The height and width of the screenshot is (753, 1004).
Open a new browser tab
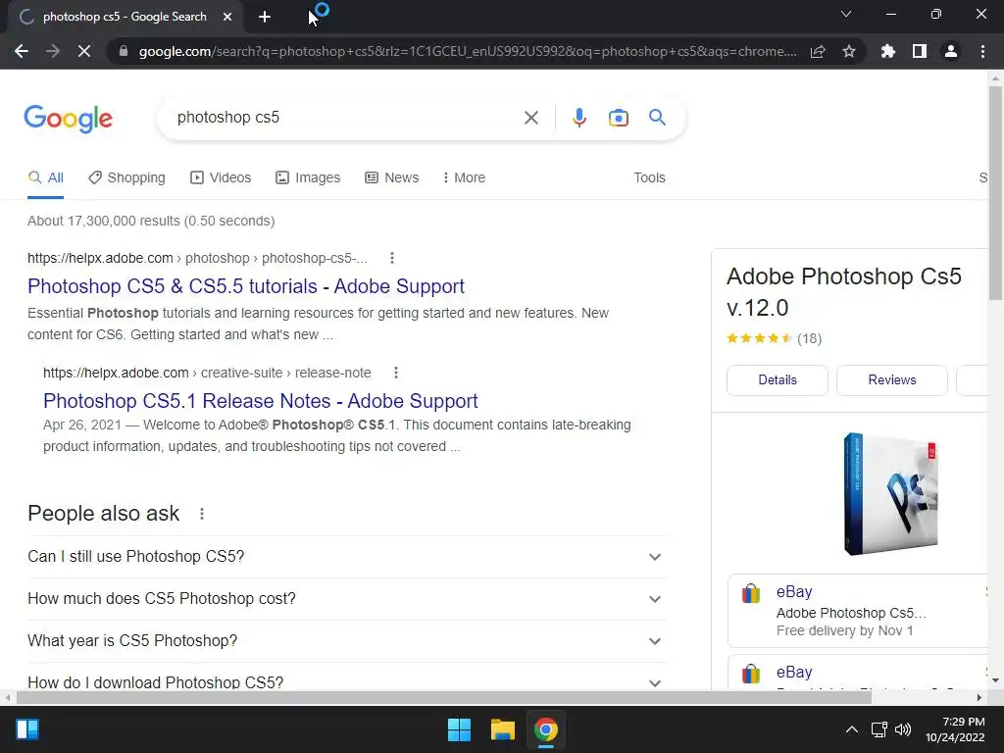(265, 18)
